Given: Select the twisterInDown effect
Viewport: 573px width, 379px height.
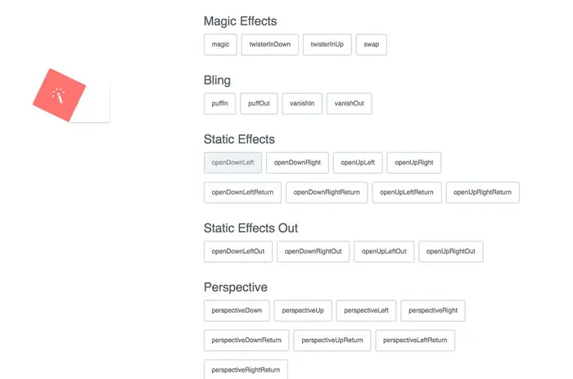Looking at the screenshot, I should (x=269, y=44).
